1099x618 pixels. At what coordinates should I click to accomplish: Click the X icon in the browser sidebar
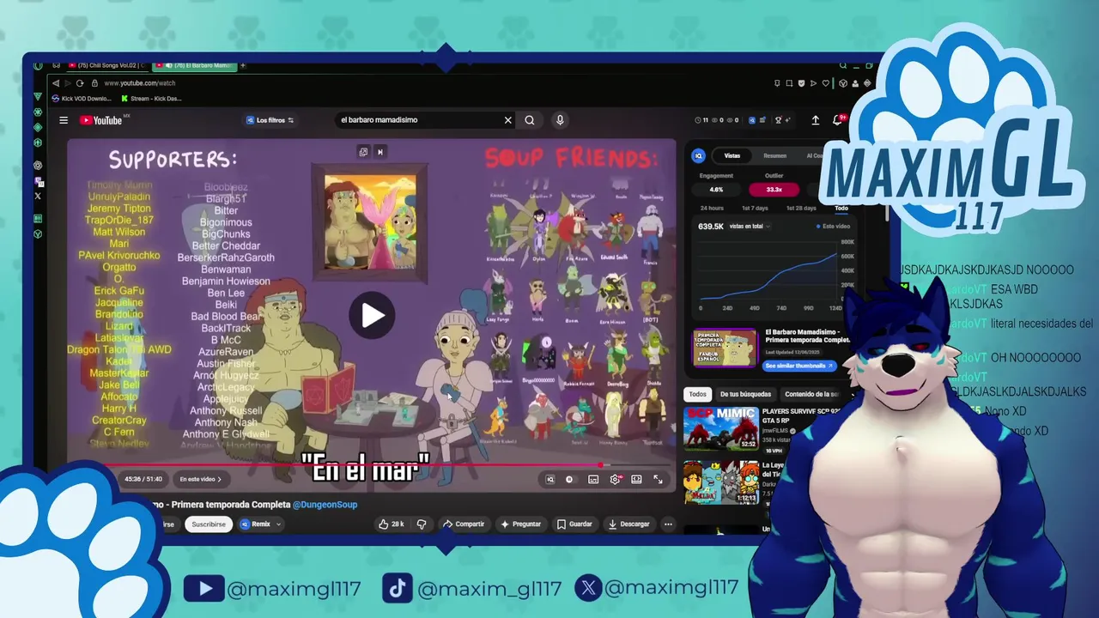point(38,197)
